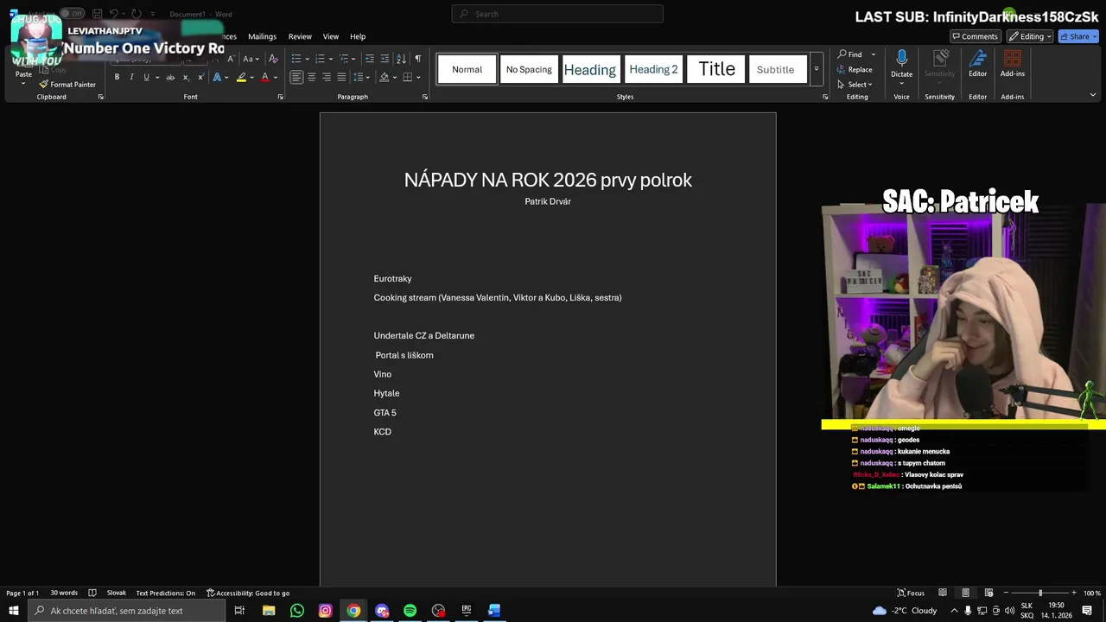The height and width of the screenshot is (622, 1106).
Task: Apply strikethrough to text
Action: [x=170, y=77]
